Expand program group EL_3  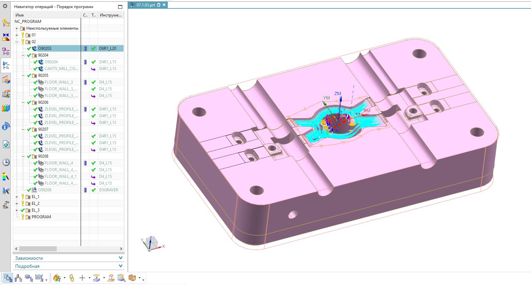pos(17,210)
